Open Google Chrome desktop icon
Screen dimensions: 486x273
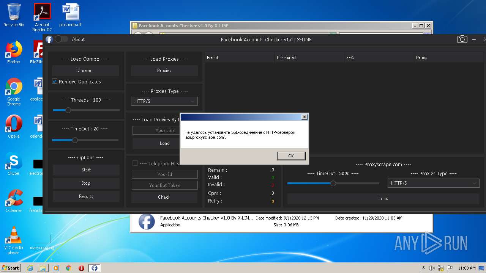tap(14, 92)
